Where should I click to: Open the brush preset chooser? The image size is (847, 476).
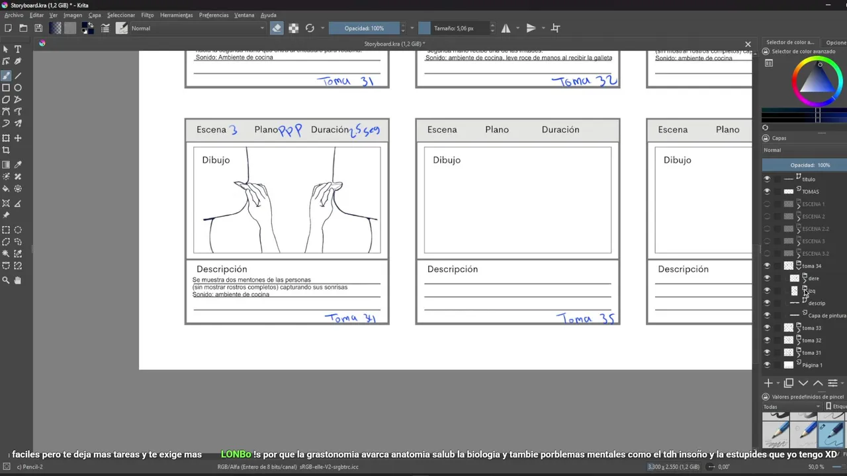tap(122, 28)
